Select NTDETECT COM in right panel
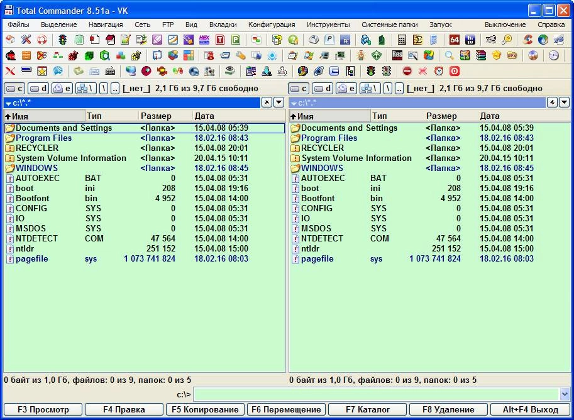The image size is (574, 420). 429,239
